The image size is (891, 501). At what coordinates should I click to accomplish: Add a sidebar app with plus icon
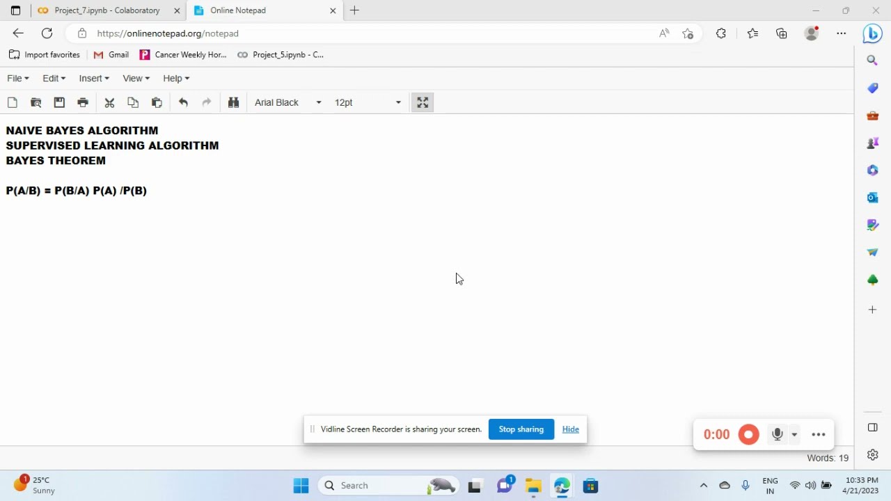(872, 309)
